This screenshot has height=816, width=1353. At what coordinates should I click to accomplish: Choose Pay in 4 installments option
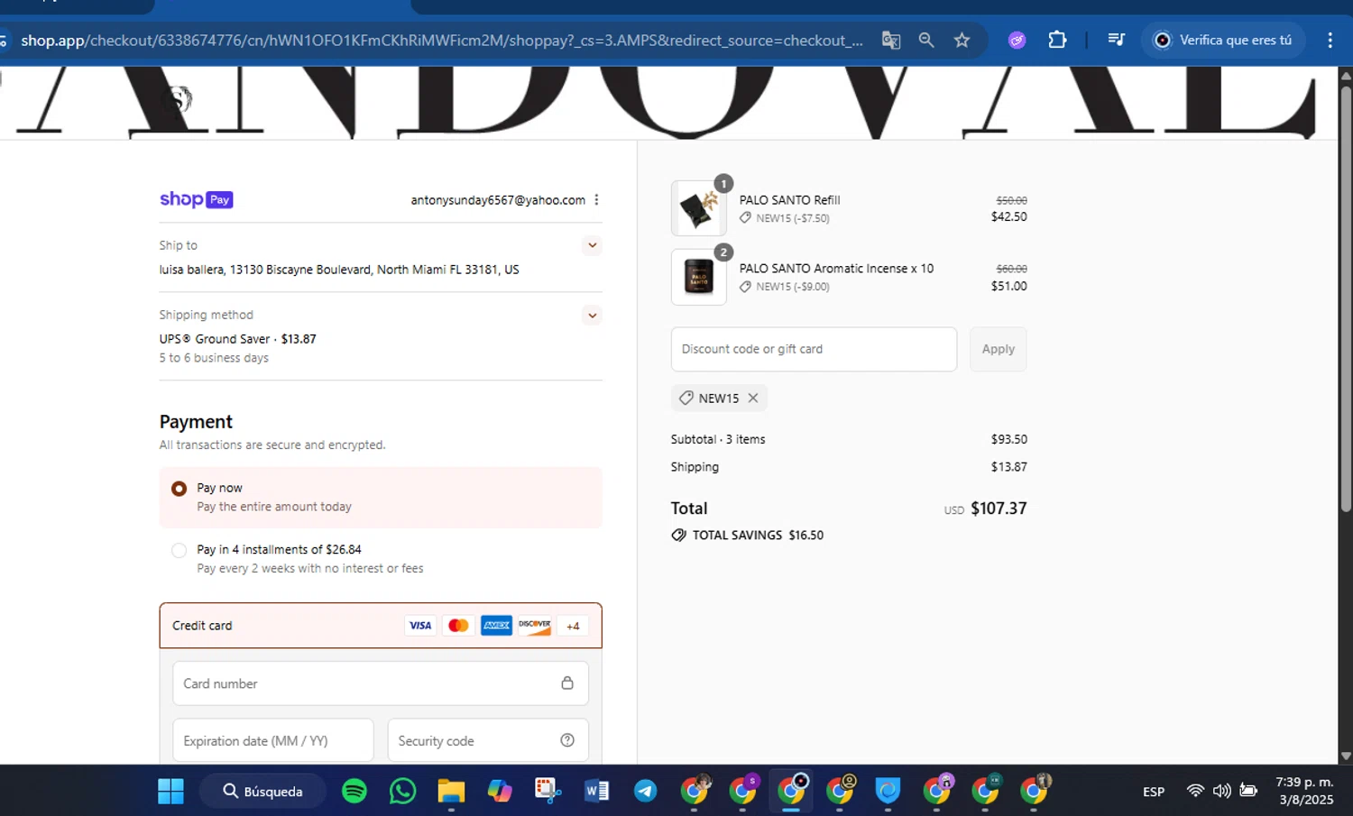(179, 550)
